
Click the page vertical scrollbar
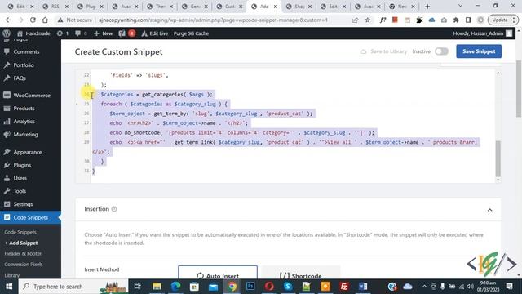519,89
